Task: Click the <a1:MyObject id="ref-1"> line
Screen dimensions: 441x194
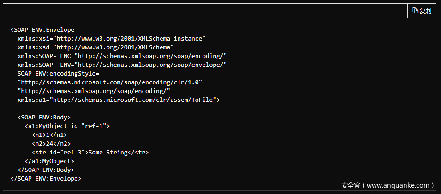Action: pos(67,126)
